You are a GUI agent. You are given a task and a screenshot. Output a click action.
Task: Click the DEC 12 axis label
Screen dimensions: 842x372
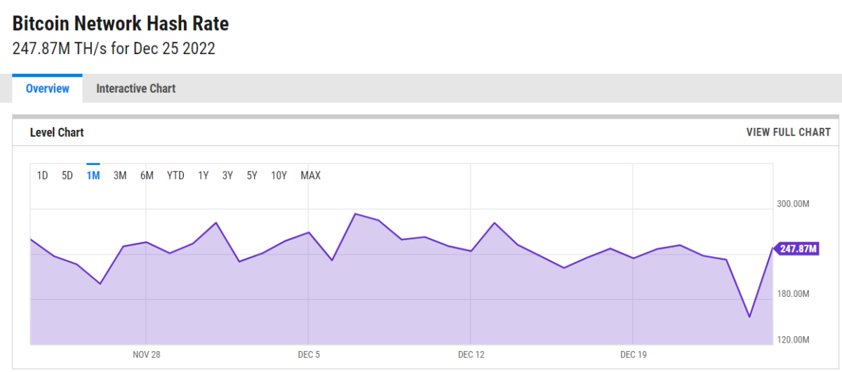click(x=471, y=354)
